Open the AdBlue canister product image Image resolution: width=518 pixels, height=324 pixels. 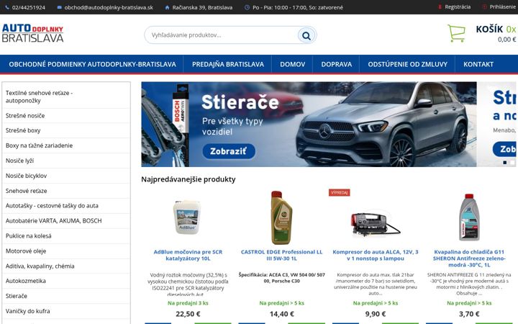click(x=187, y=217)
